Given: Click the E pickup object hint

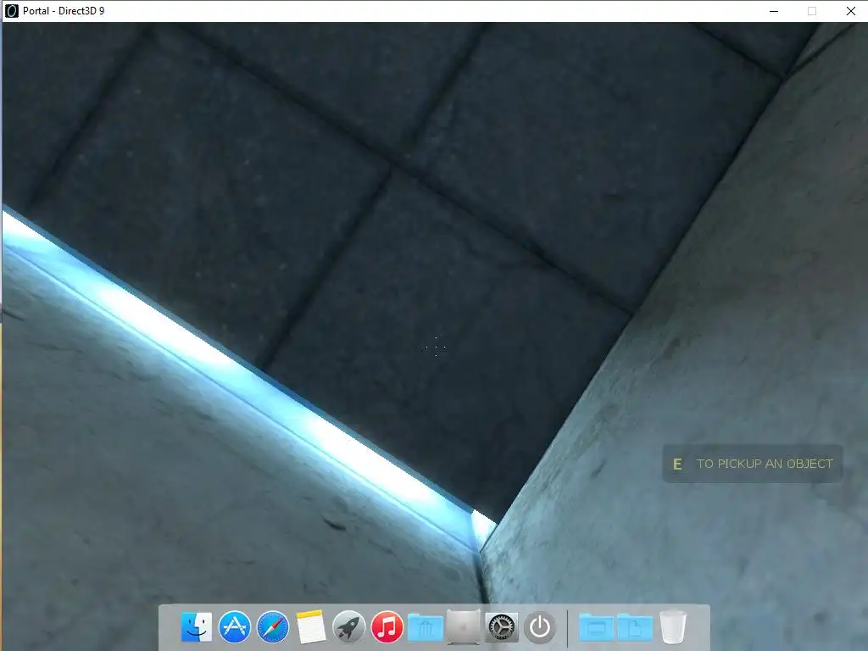Looking at the screenshot, I should coord(753,464).
